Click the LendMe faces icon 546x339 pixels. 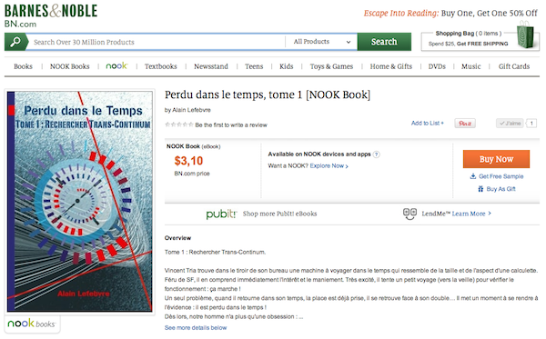[409, 214]
